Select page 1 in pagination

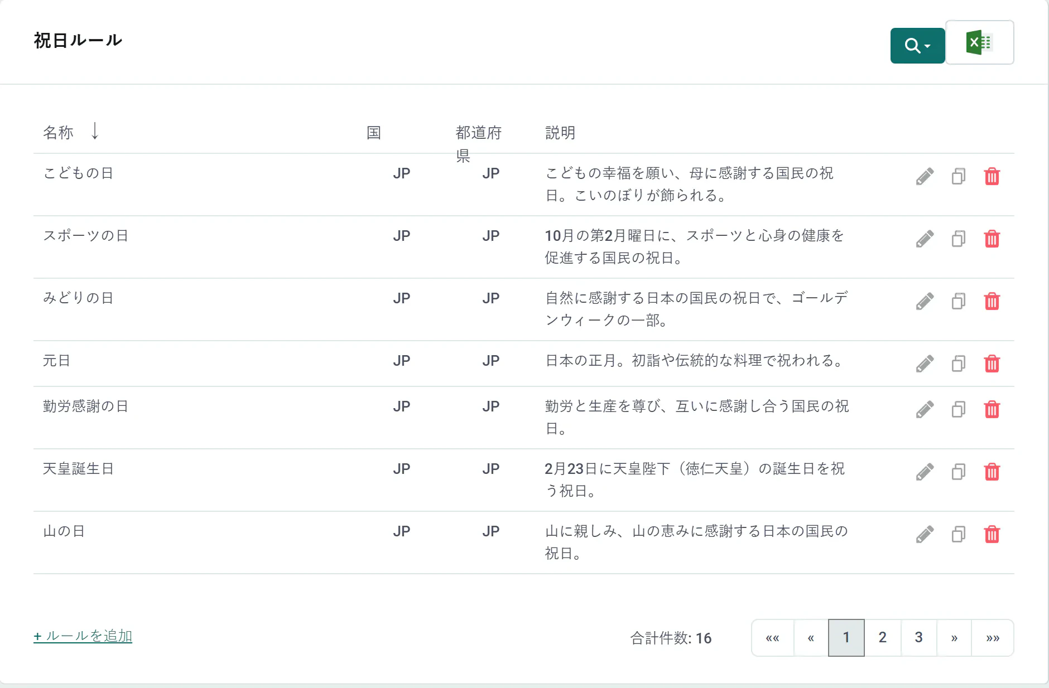tap(846, 638)
